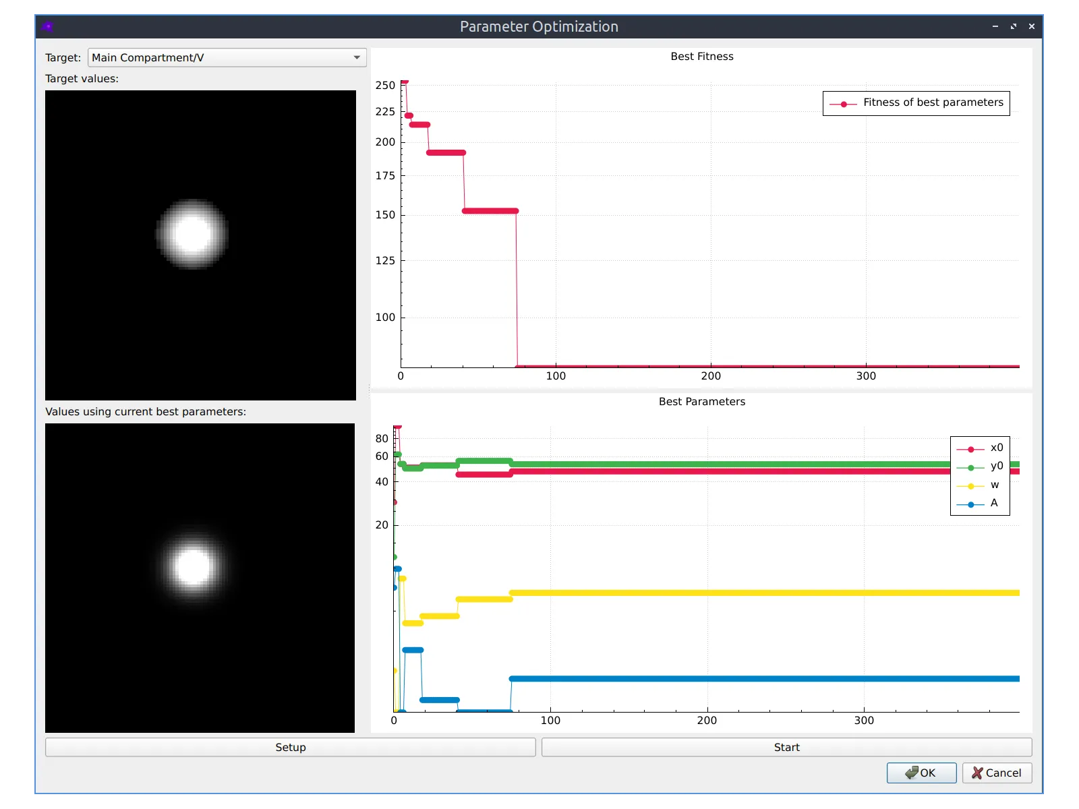Click the Fitness of best parameters legend entry
This screenshot has width=1079, height=809.
pos(916,103)
